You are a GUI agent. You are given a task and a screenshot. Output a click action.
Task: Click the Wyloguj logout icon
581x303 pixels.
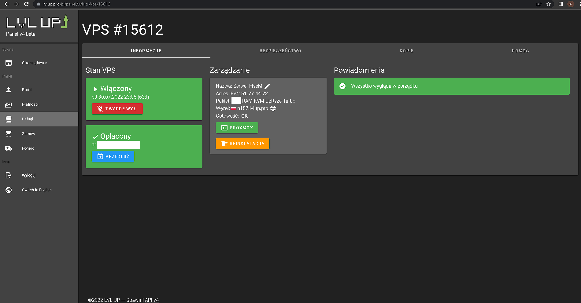[x=9, y=175]
